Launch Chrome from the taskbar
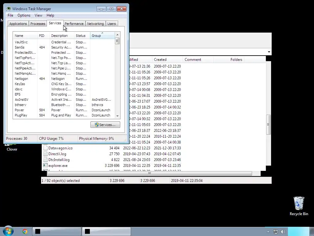The image size is (314, 236). [x=25, y=232]
